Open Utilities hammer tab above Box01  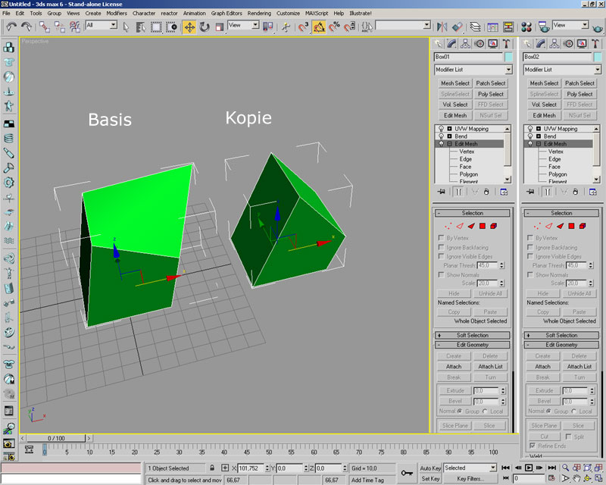pyautogui.click(x=505, y=43)
